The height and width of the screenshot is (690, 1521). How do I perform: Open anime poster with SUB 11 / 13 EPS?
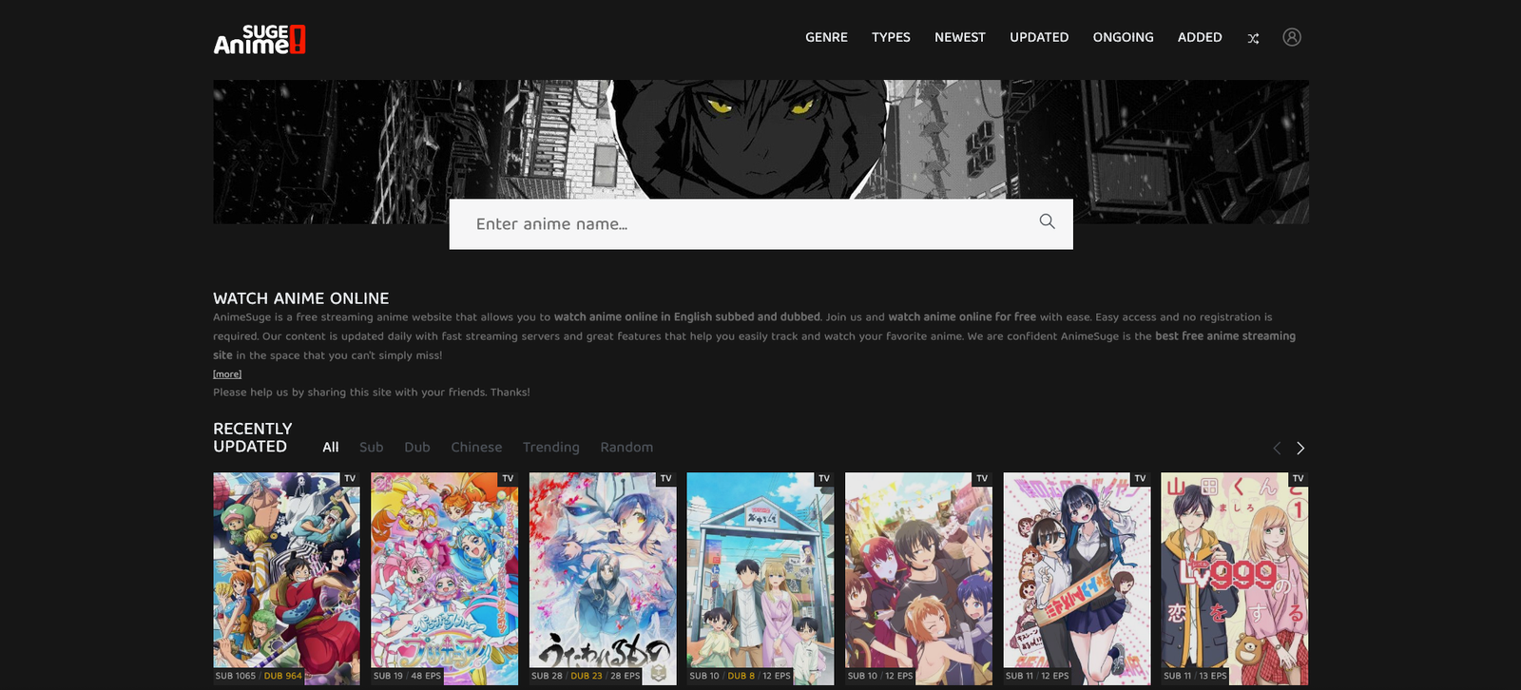tap(1235, 579)
